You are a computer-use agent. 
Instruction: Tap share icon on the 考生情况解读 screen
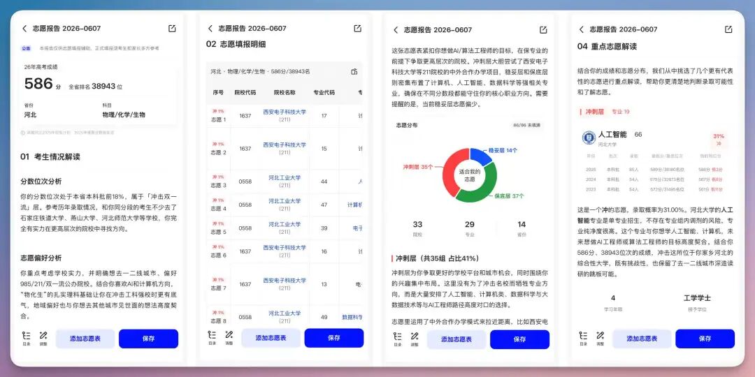(172, 29)
